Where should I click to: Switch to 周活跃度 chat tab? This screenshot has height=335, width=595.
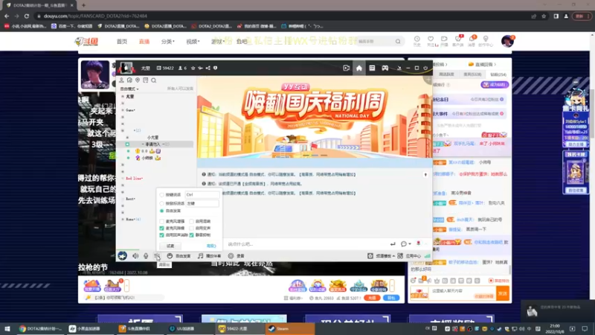tap(446, 74)
